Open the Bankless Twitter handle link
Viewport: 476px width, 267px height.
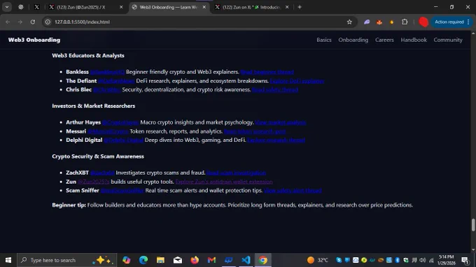pos(108,72)
